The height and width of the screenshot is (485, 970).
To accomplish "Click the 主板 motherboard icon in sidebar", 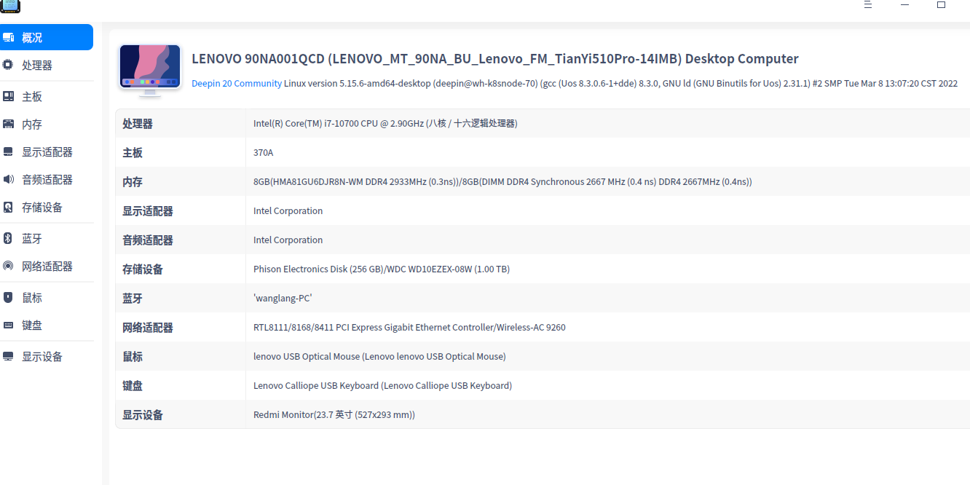I will (9, 96).
